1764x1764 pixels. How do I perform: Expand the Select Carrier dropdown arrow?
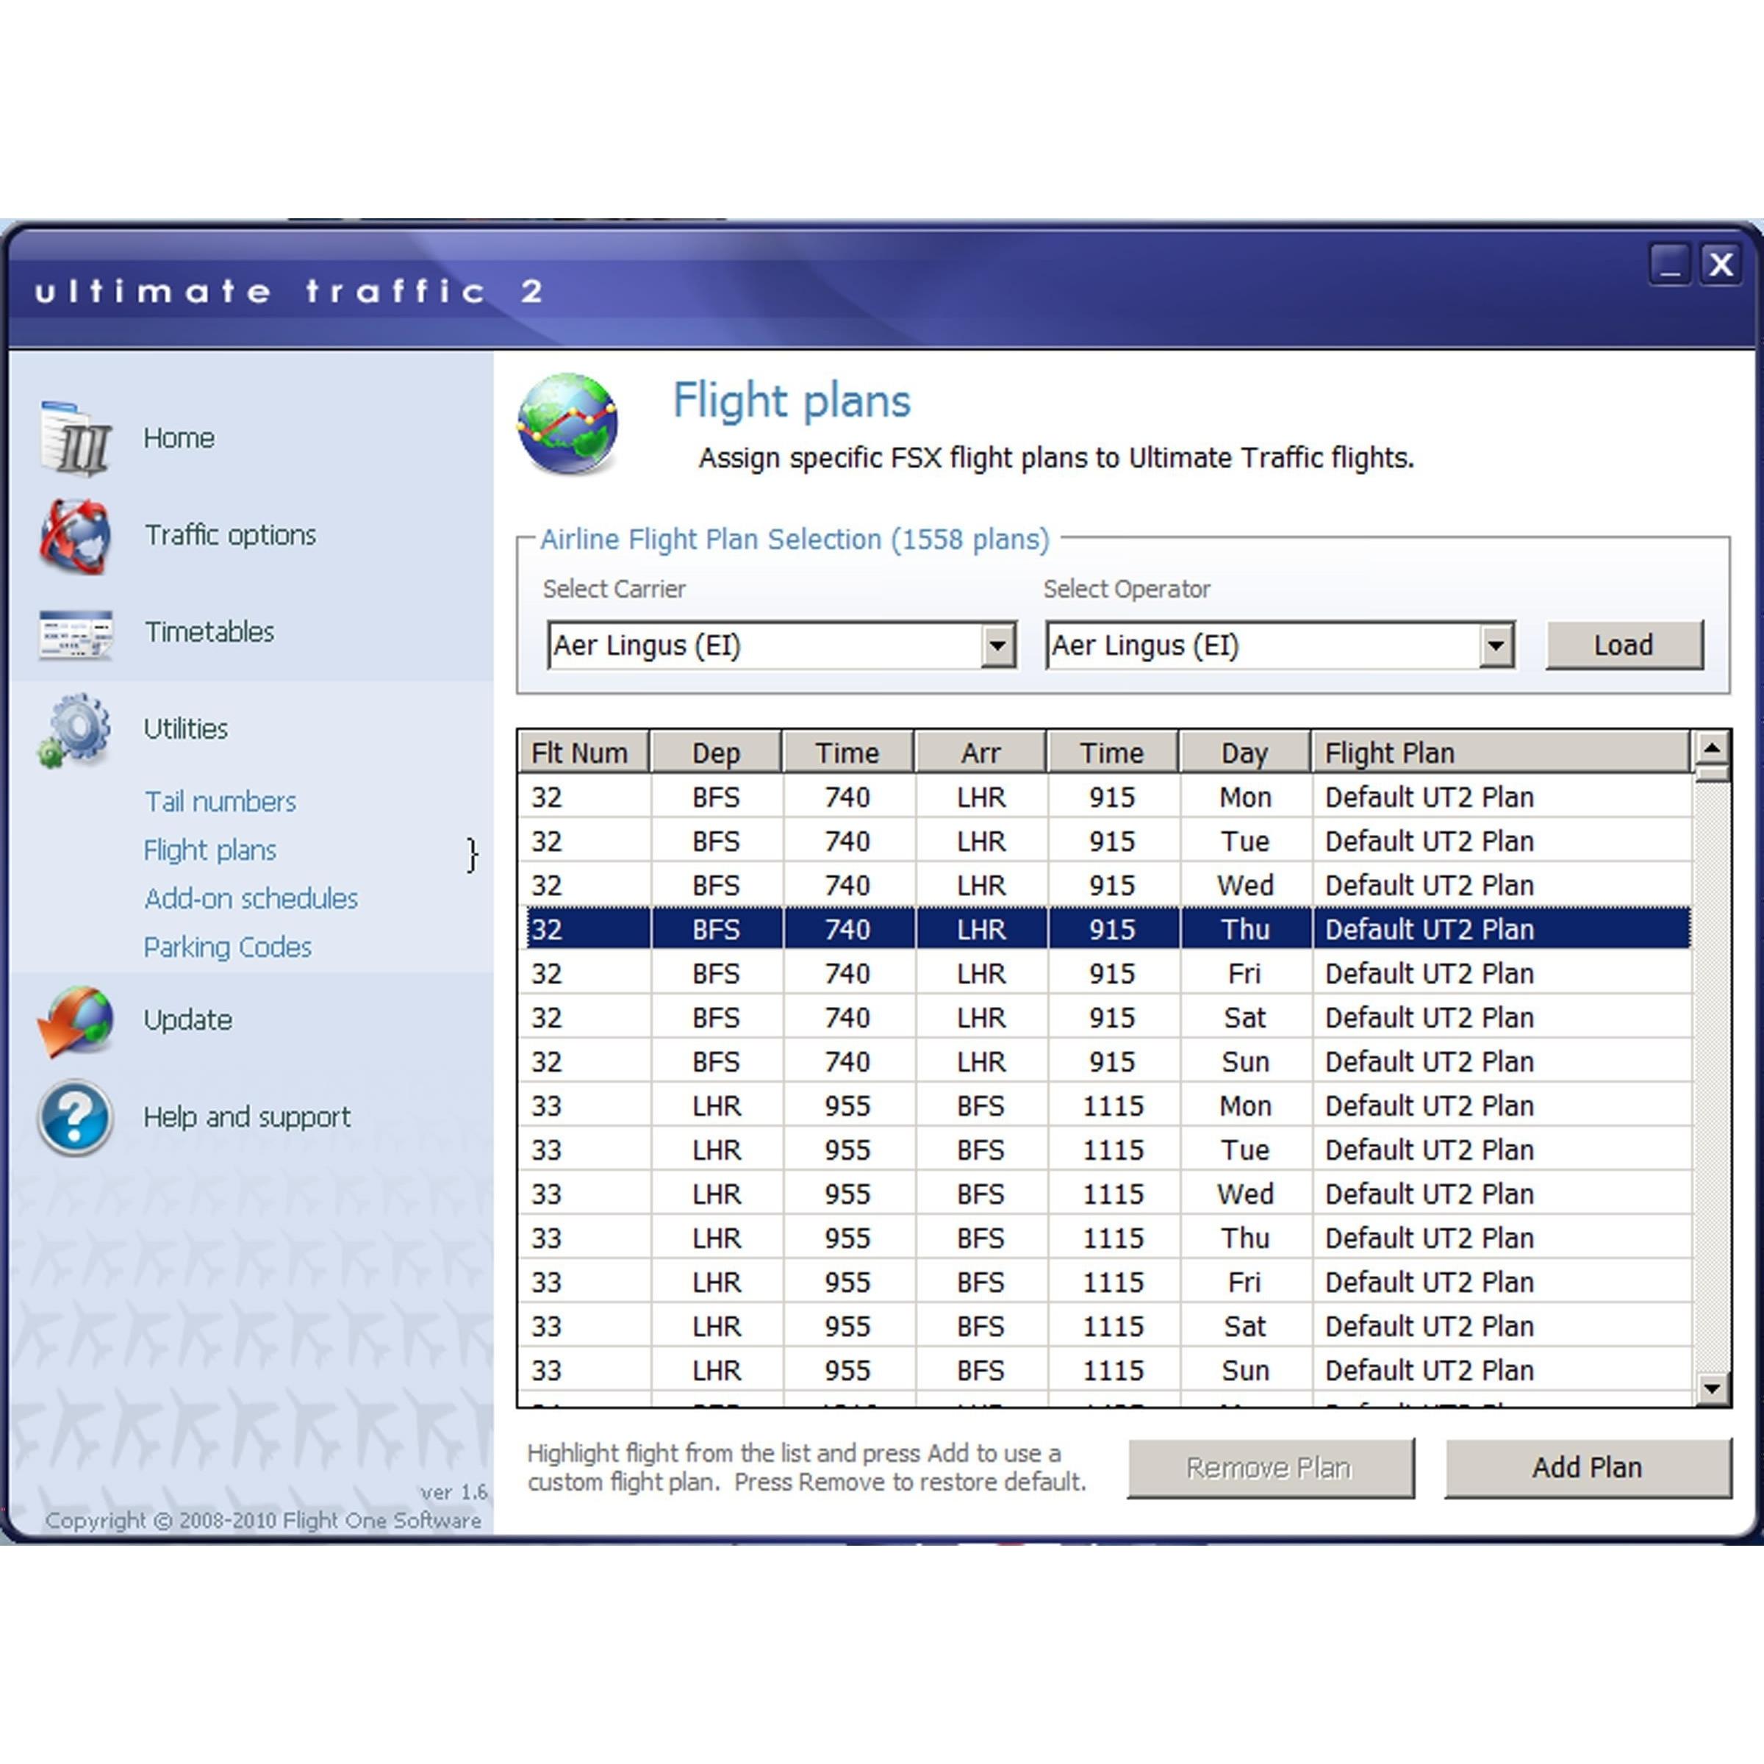point(997,645)
